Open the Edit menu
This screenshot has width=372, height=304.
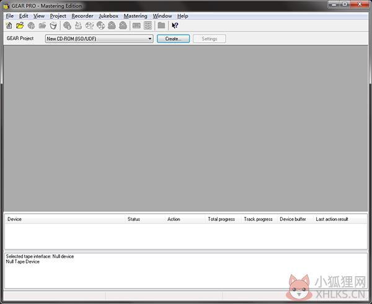pyautogui.click(x=24, y=16)
